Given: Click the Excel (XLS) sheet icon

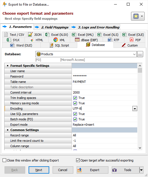Looking at the screenshot, I should 100,34.
